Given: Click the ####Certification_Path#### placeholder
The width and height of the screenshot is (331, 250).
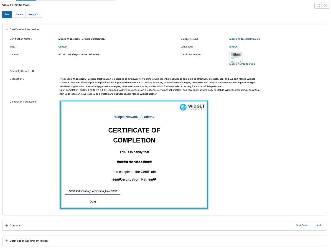Looking at the screenshot, I should 134,179.
